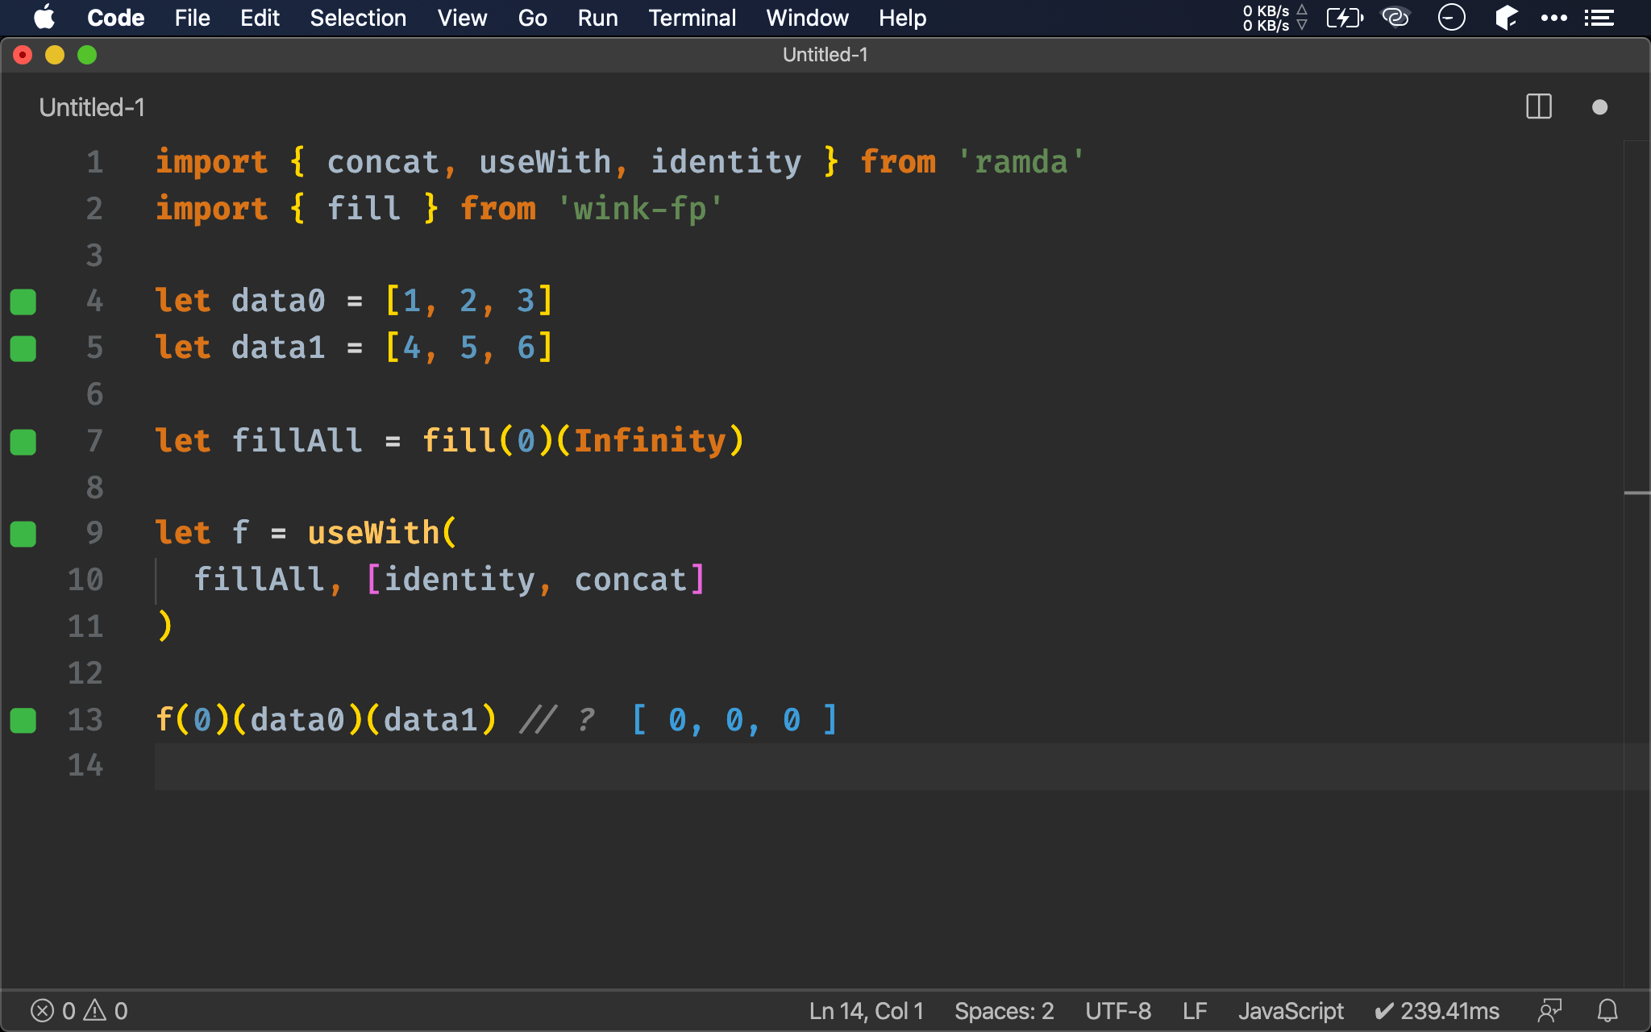Viewport: 1651px width, 1032px height.
Task: Open the File menu
Action: pyautogui.click(x=192, y=18)
